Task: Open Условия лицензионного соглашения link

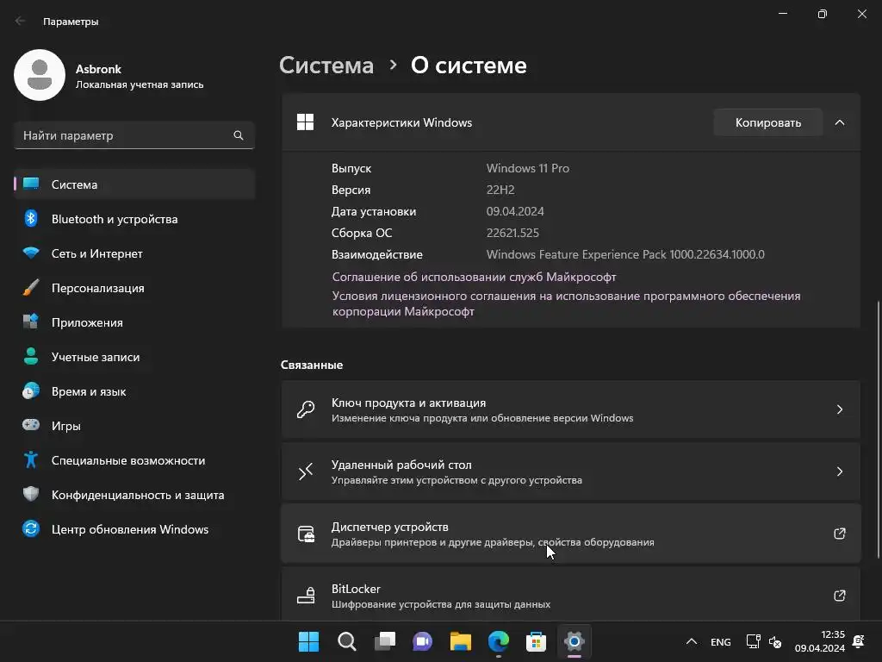Action: click(x=566, y=303)
